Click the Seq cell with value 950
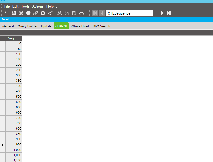Image resolution: width=213 pixels, height=162 pixels. pos(14,145)
